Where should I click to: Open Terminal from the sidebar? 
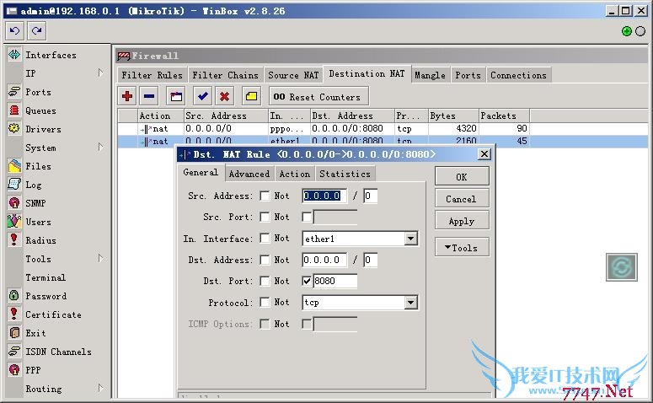pos(45,277)
